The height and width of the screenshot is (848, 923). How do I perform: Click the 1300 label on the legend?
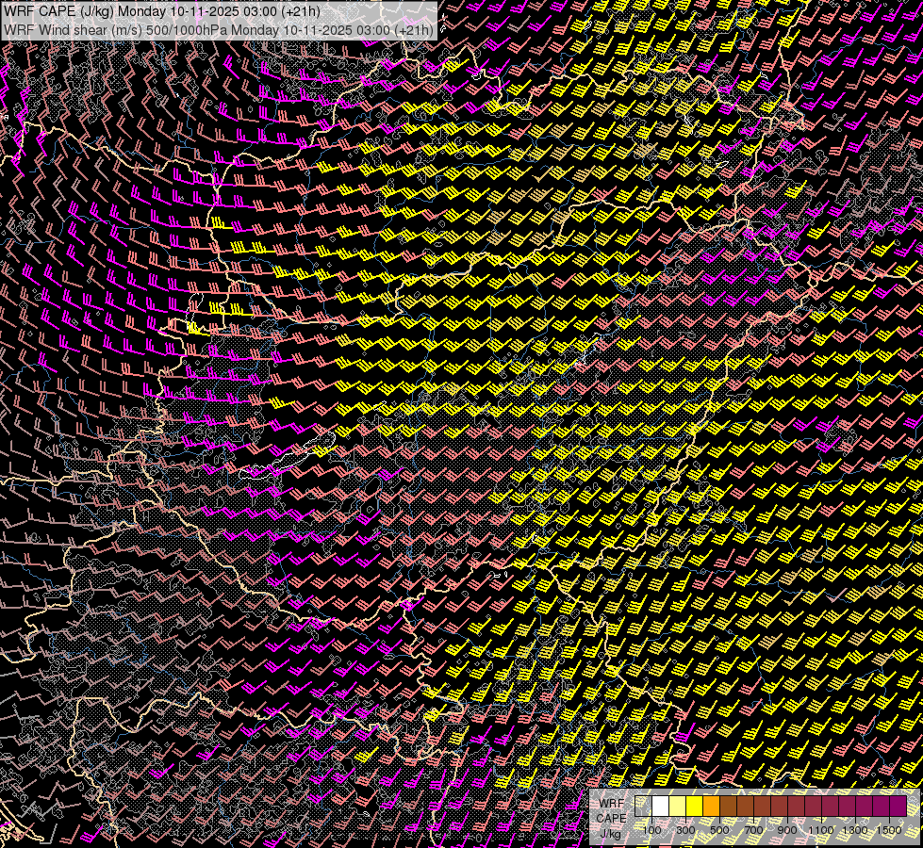(855, 829)
